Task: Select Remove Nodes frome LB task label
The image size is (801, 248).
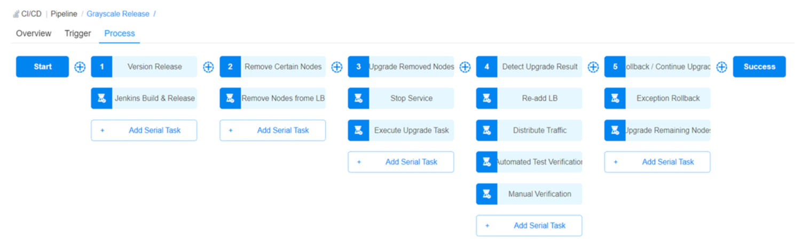Action: [283, 99]
